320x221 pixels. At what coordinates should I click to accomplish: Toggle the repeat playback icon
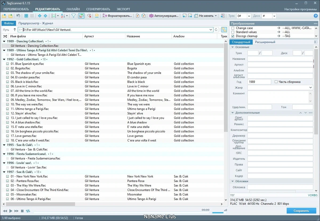28,211
